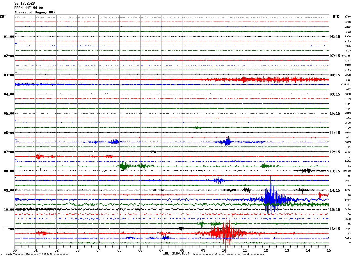Click the green burst near minute 5 on the 07:00 hour
The width and height of the screenshot is (352, 258).
[124, 166]
